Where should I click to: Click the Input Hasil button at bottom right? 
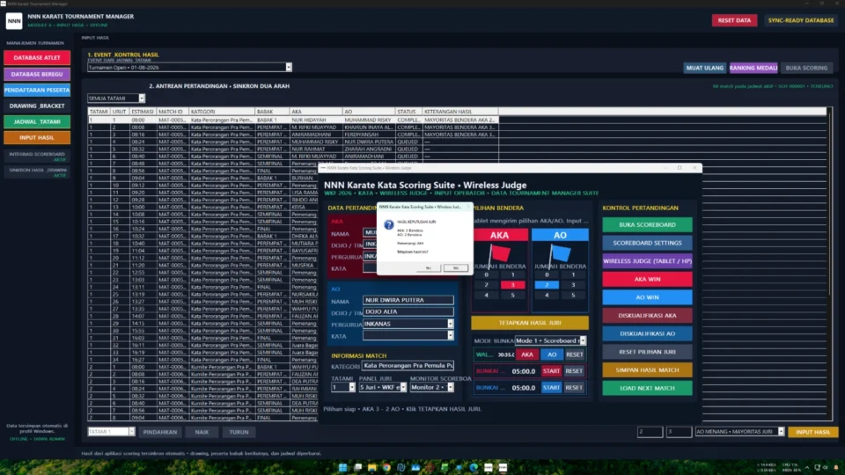[812, 432]
